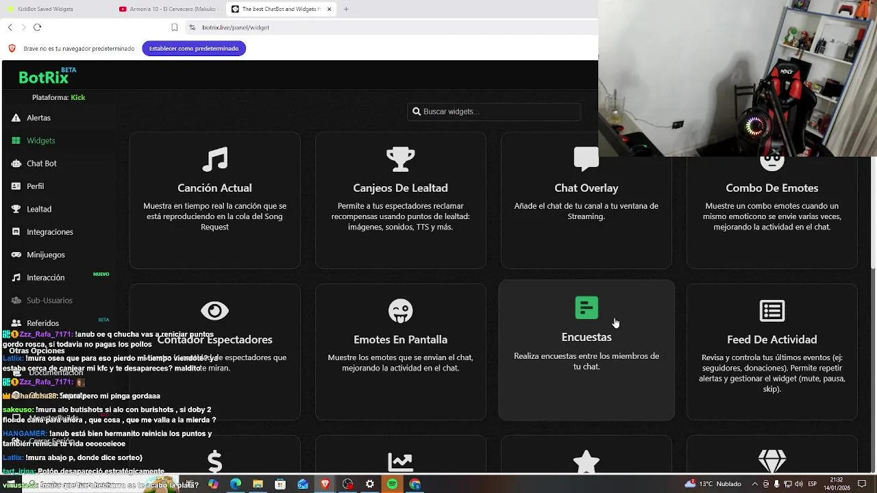Open the Combo De Emotes widget card

coord(772,200)
